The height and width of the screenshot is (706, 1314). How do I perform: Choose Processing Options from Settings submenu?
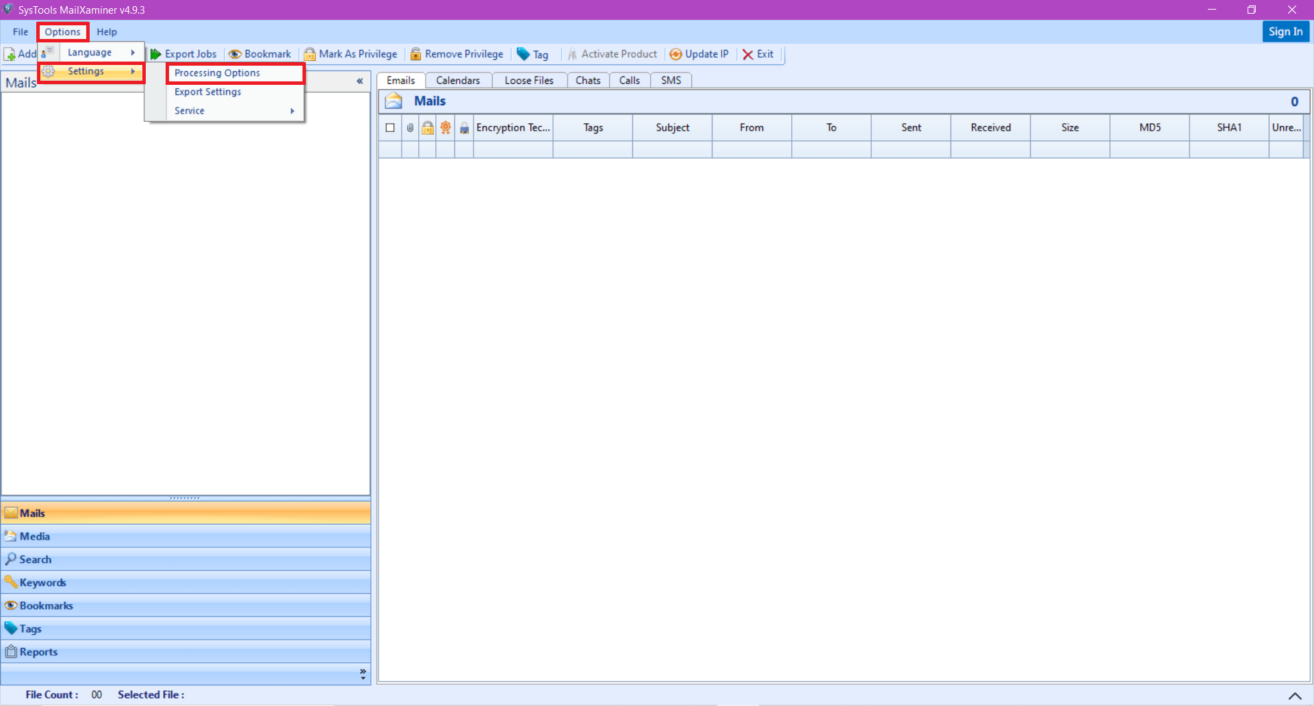[217, 73]
